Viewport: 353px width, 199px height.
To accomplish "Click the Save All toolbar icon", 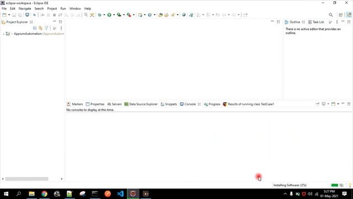I will pos(20,15).
